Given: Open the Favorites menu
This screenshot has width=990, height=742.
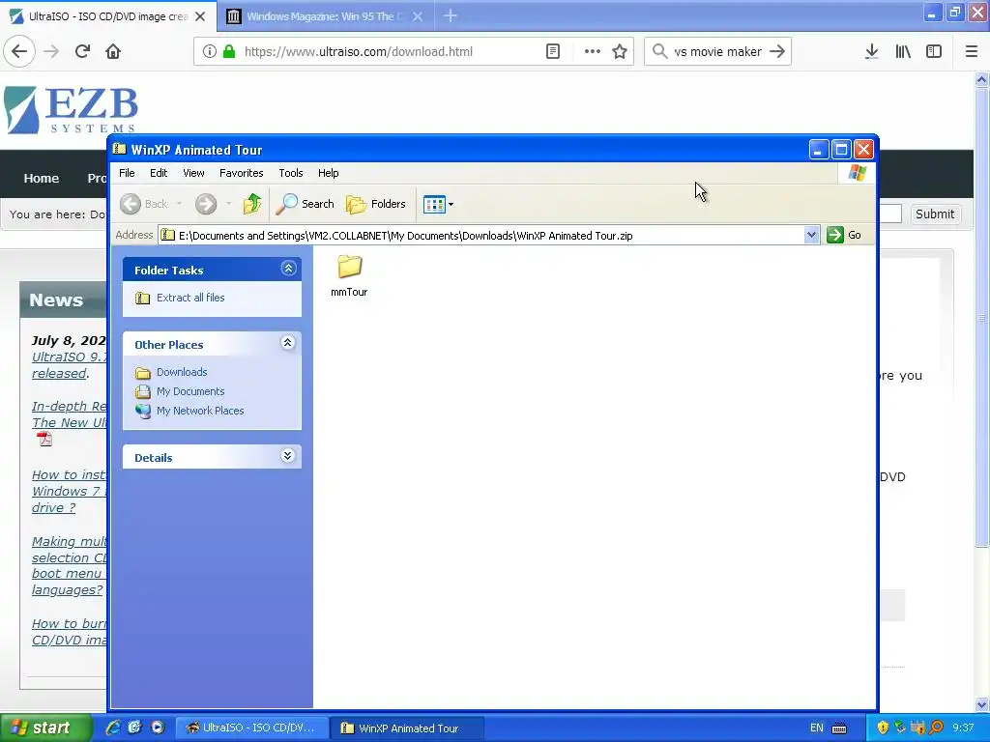Looking at the screenshot, I should tap(241, 173).
